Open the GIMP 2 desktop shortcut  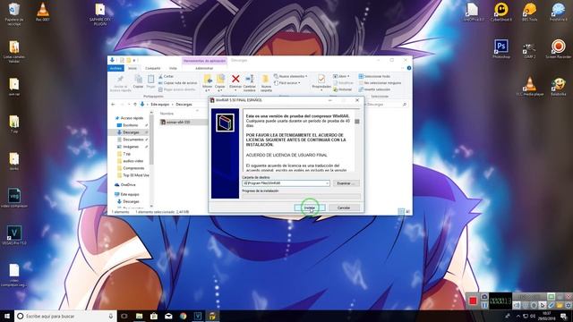(529, 49)
